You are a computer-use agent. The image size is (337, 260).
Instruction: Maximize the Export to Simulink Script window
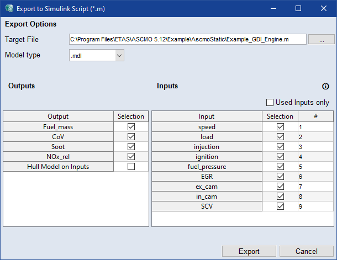[x=298, y=8]
